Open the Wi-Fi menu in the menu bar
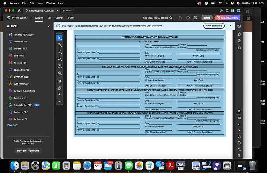The height and width of the screenshot is (173, 267). [x=220, y=3]
